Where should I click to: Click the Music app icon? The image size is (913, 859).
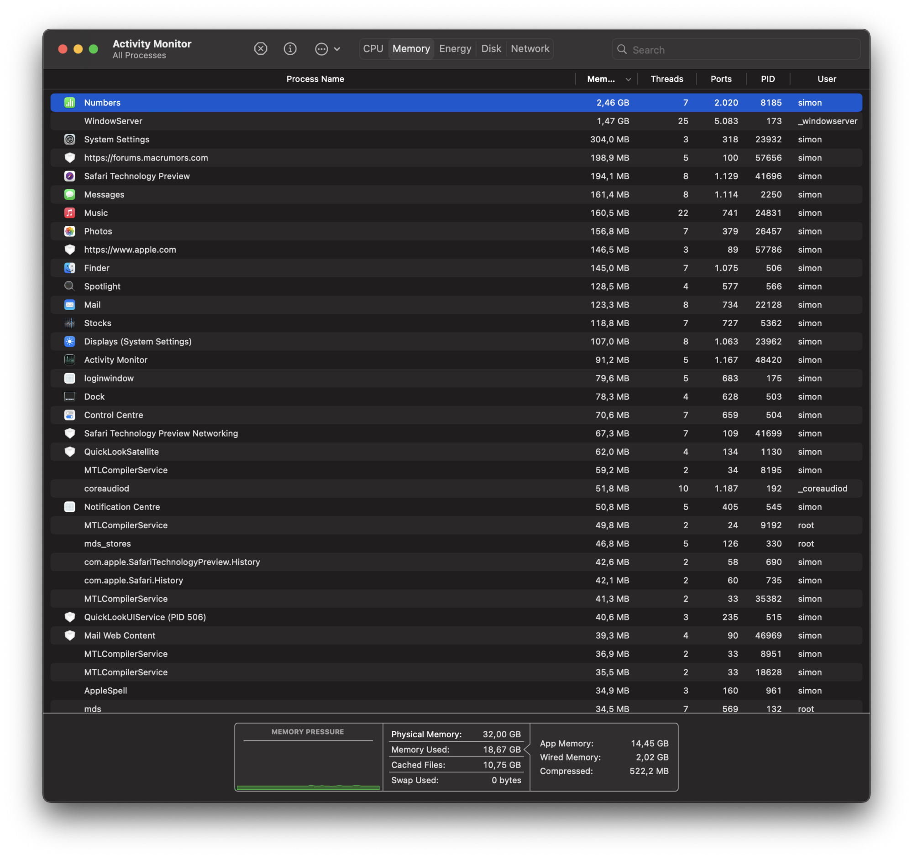pos(70,213)
